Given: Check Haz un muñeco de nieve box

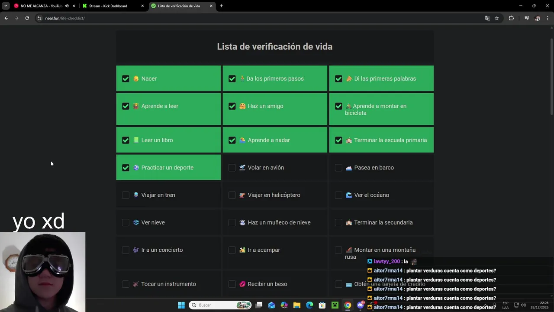Looking at the screenshot, I should (232, 222).
